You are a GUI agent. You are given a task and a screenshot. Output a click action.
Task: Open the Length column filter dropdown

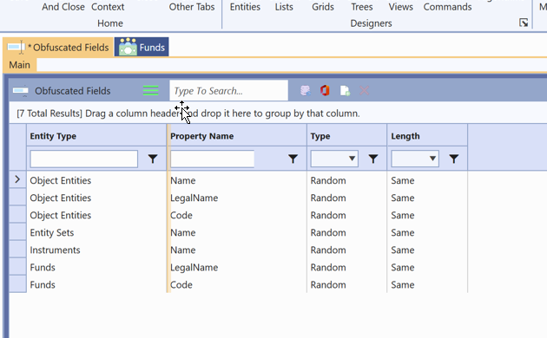(x=415, y=159)
